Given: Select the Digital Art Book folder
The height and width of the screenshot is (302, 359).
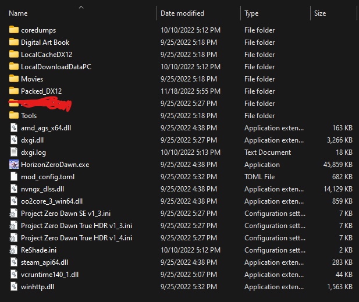Looking at the screenshot, I should [45, 42].
